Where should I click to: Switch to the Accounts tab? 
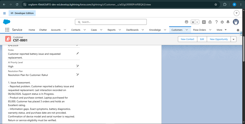[x=56, y=30]
